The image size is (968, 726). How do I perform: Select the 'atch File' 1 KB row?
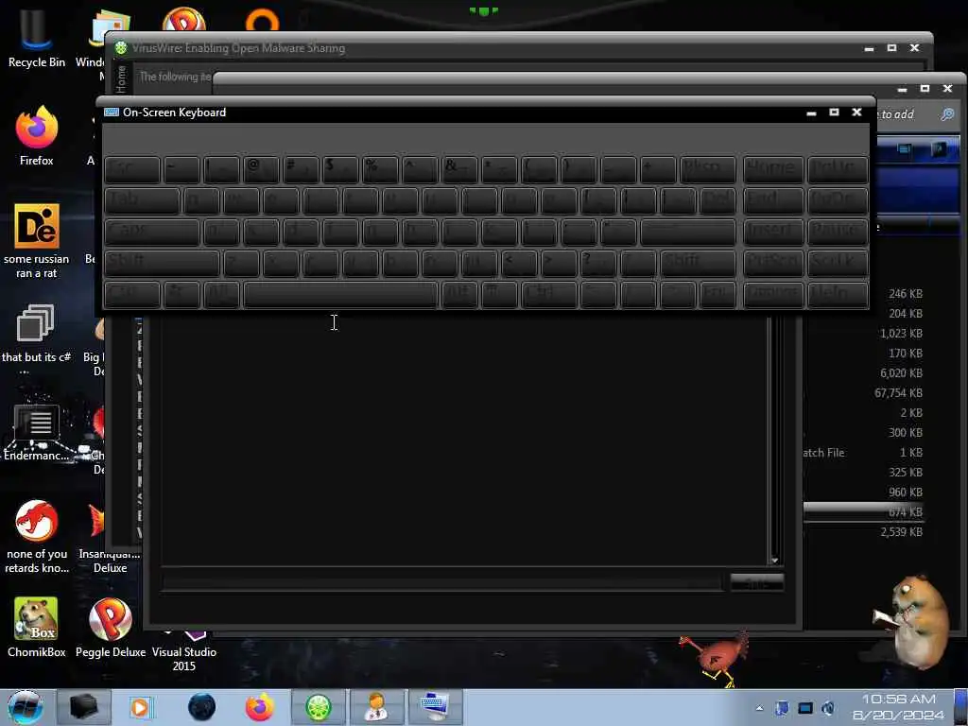tap(864, 453)
